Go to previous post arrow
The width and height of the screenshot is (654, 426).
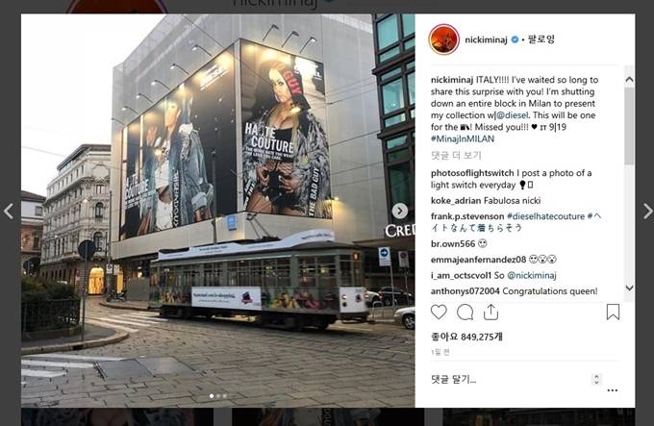pyautogui.click(x=9, y=212)
